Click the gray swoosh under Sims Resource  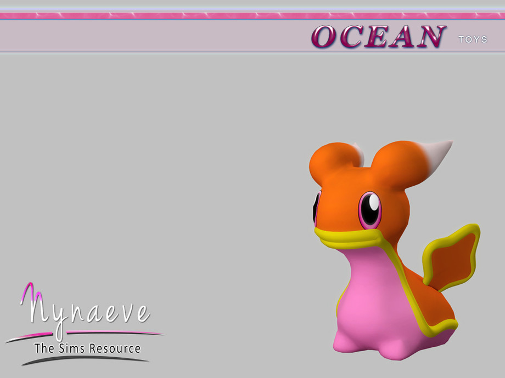pos(85,360)
